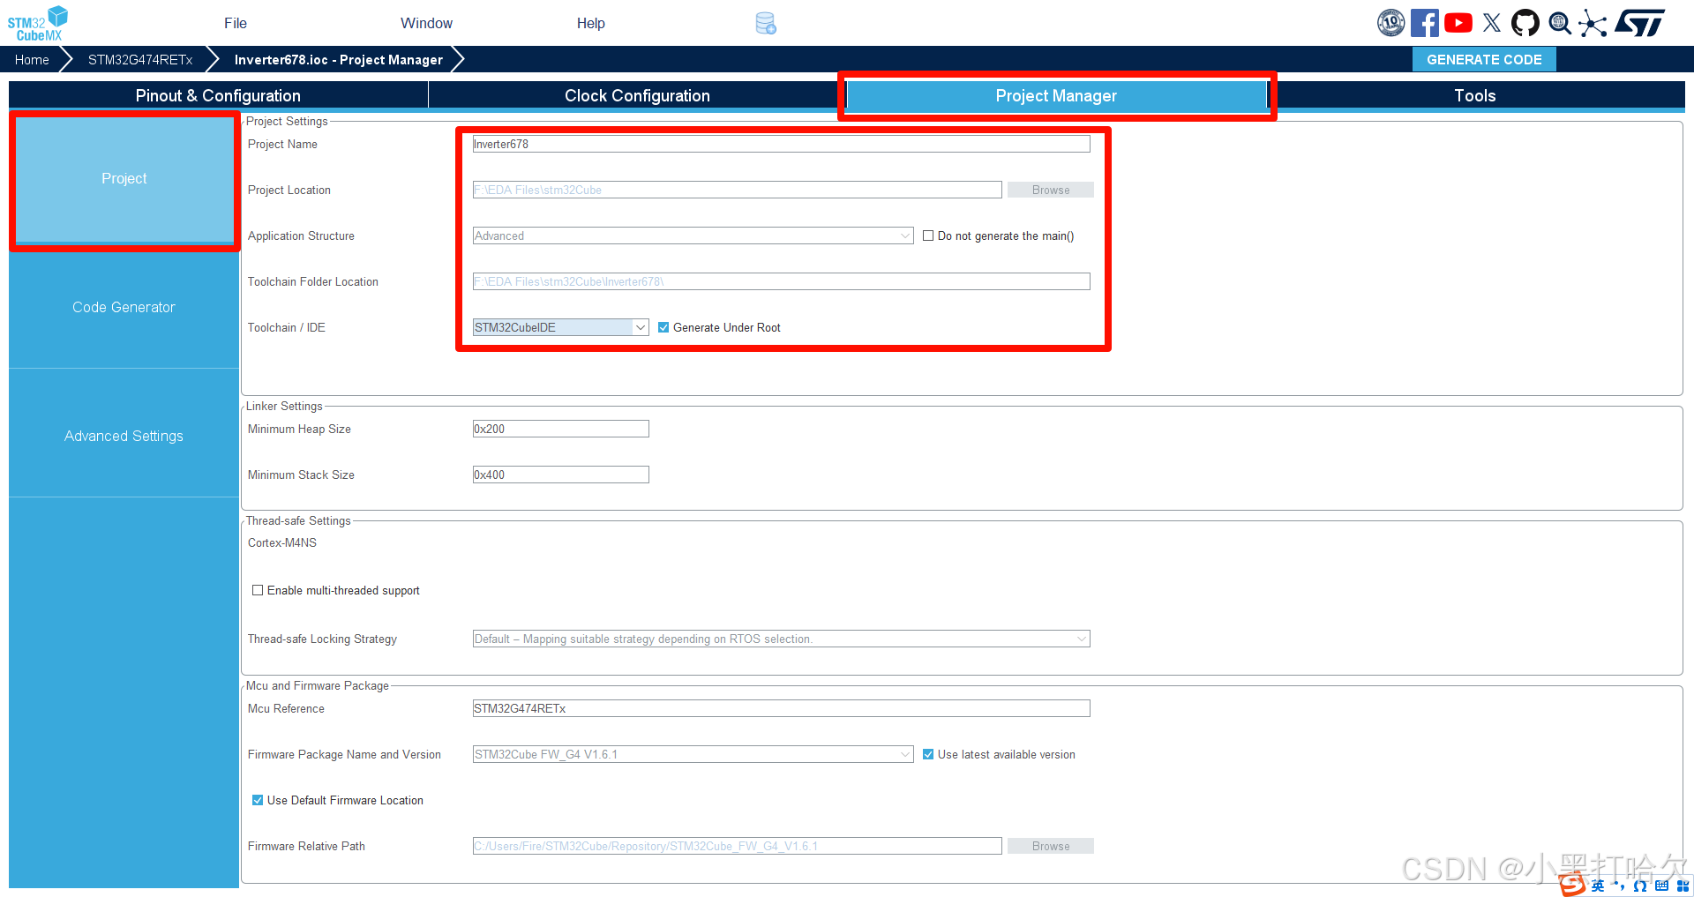Open the Code Generator side tab

(124, 307)
